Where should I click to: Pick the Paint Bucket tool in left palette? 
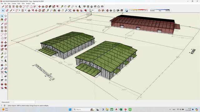[x=2, y=20]
